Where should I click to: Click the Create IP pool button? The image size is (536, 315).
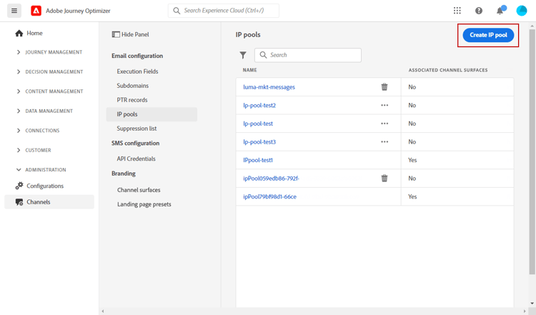tap(488, 35)
